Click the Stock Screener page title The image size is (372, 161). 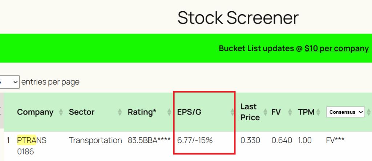click(238, 18)
